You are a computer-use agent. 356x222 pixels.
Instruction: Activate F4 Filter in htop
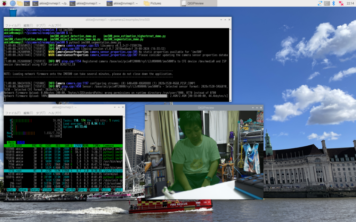[x=46, y=190]
